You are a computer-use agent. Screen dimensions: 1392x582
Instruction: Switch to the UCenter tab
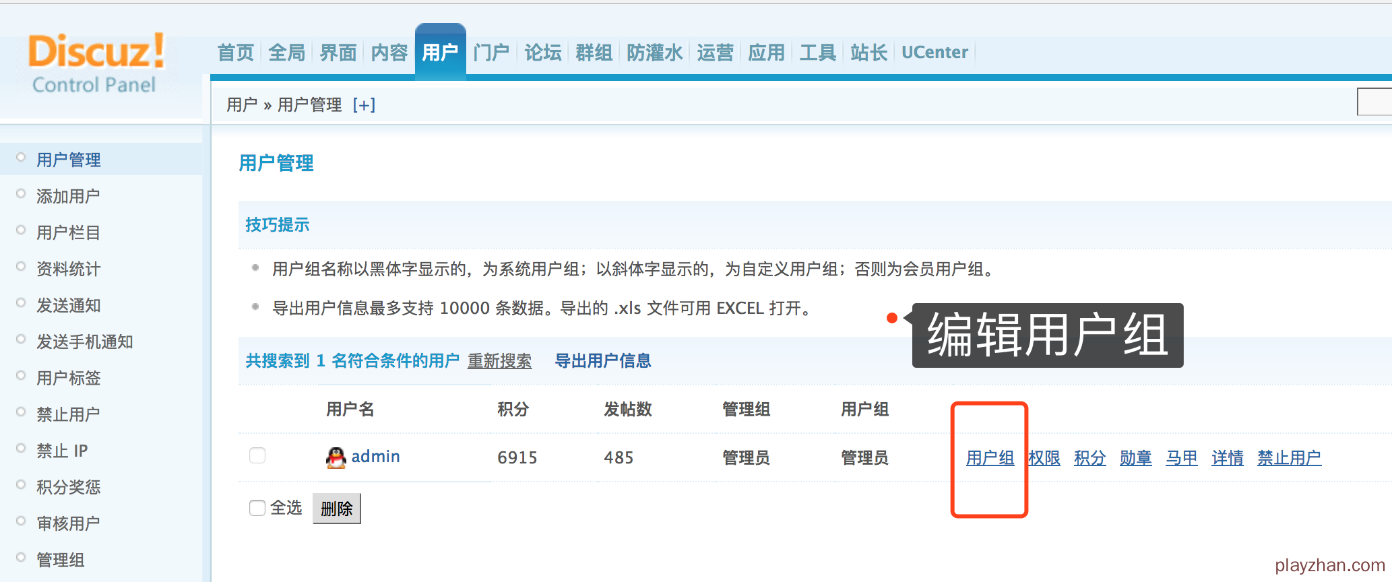pyautogui.click(x=934, y=53)
